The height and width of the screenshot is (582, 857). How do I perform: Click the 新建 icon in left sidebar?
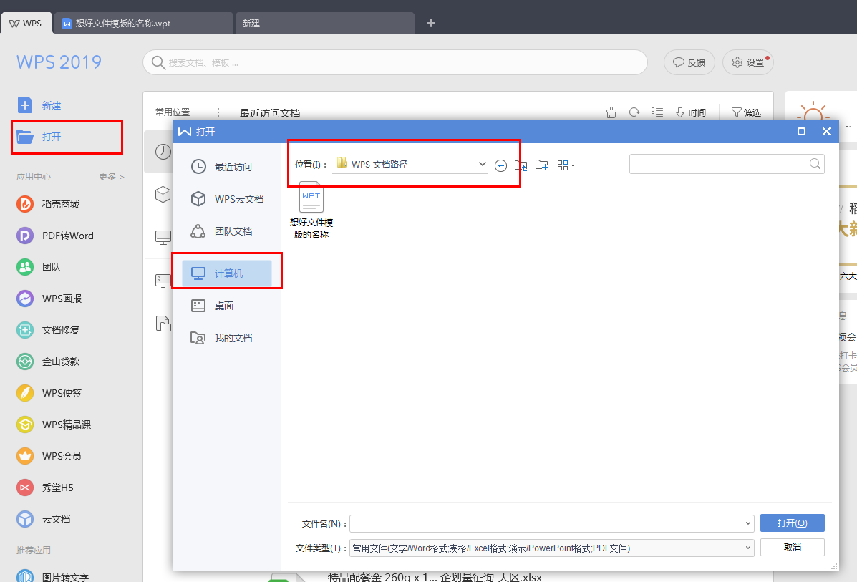[x=25, y=105]
